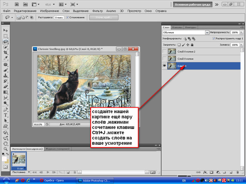Screen dimensions: 246x184
Task: Select the Hand tool
Action: tap(6, 143)
